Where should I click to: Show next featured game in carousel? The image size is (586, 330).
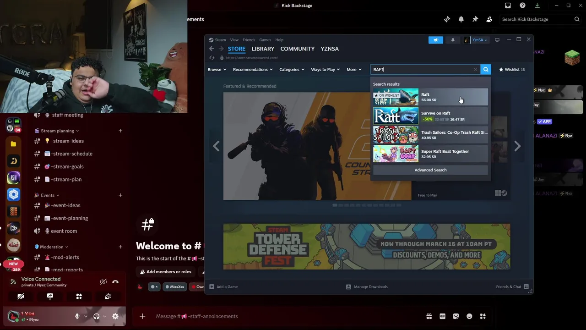point(517,146)
